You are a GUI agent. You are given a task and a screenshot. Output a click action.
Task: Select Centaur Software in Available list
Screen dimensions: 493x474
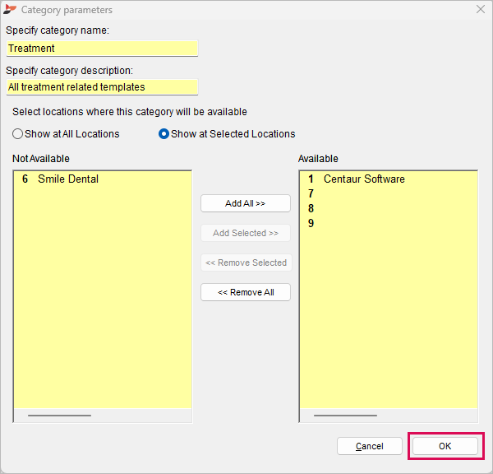point(357,179)
